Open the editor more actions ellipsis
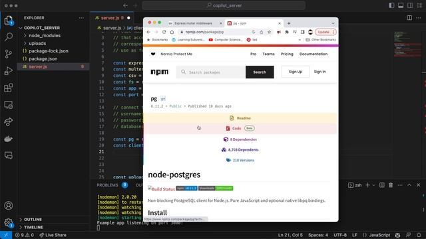This screenshot has width=426, height=239. pyautogui.click(x=419, y=18)
